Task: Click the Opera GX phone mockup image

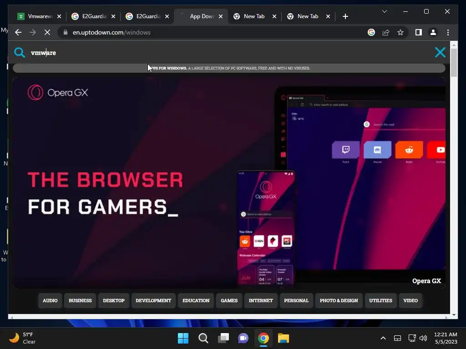Action: click(266, 228)
